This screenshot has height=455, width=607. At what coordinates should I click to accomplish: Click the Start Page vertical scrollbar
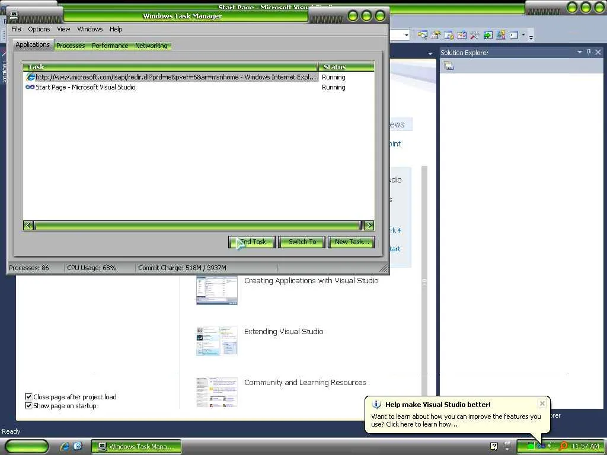tap(424, 281)
